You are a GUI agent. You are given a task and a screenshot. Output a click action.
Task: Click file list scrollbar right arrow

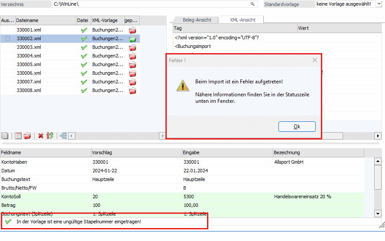[x=162, y=136]
